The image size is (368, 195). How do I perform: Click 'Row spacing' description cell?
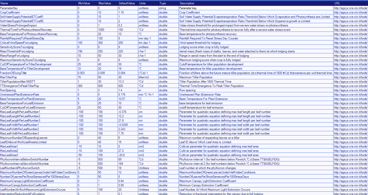tap(256, 90)
